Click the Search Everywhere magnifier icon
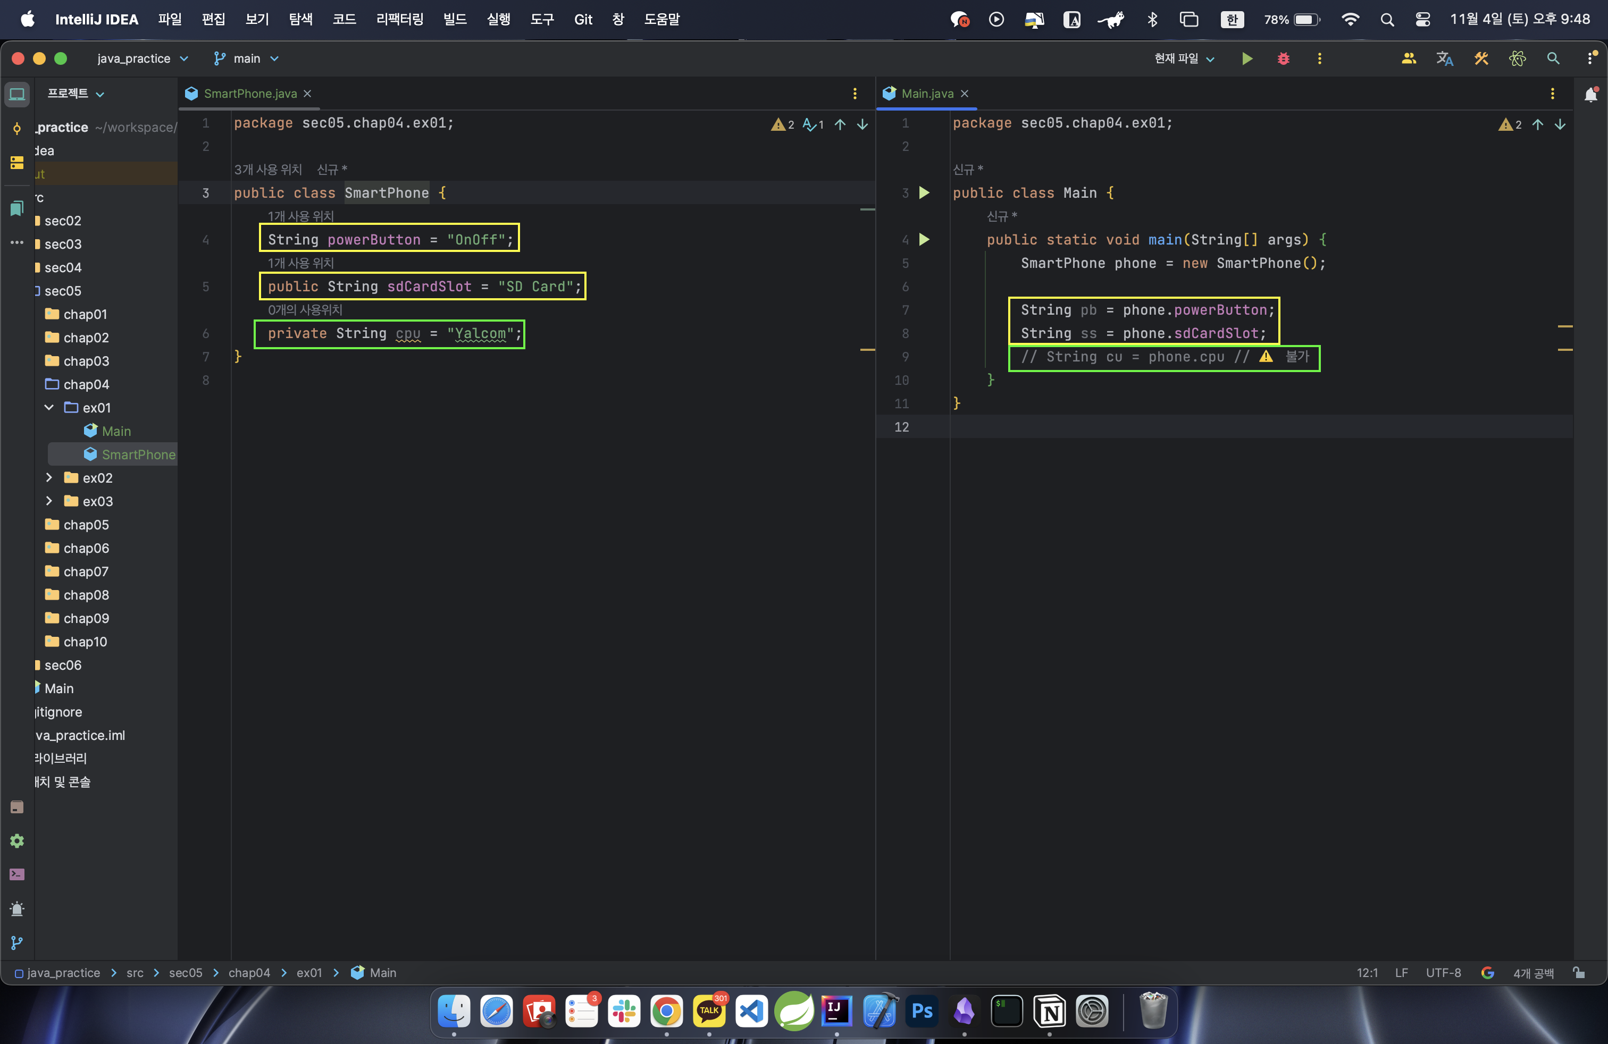1608x1044 pixels. point(1553,59)
